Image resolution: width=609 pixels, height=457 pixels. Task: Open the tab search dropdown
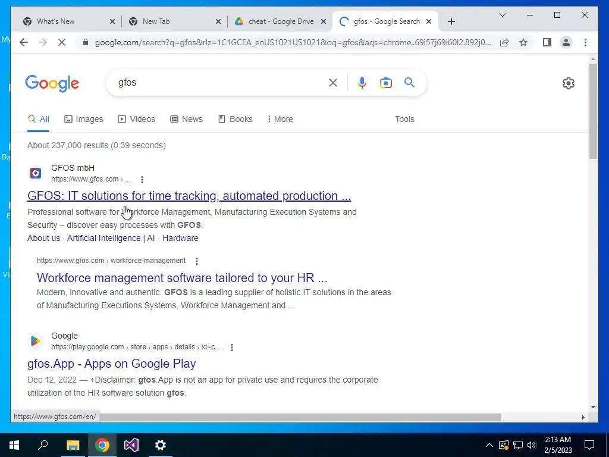coord(502,15)
